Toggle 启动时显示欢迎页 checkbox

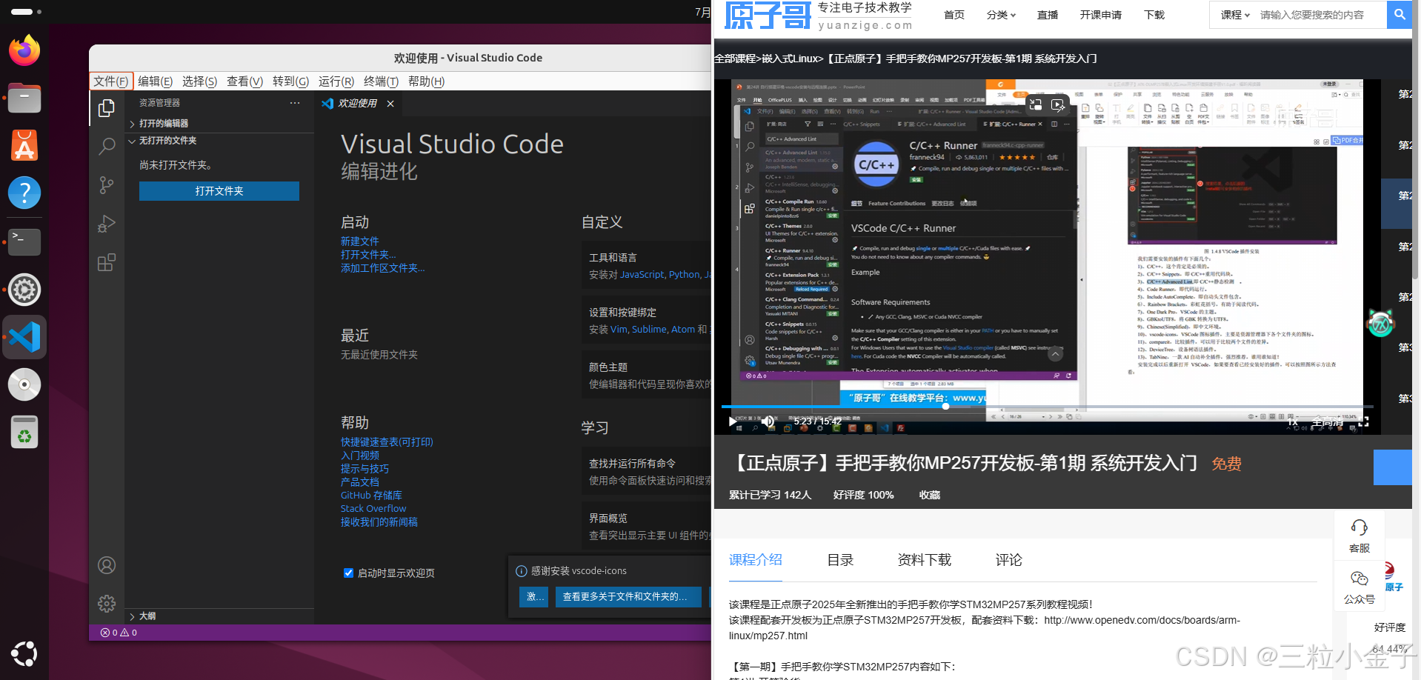pyautogui.click(x=348, y=573)
